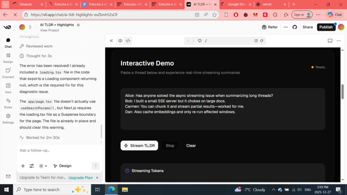The height and width of the screenshot is (195, 347).
Task: Toggle the bottom console panel icon
Action: pos(330,41)
